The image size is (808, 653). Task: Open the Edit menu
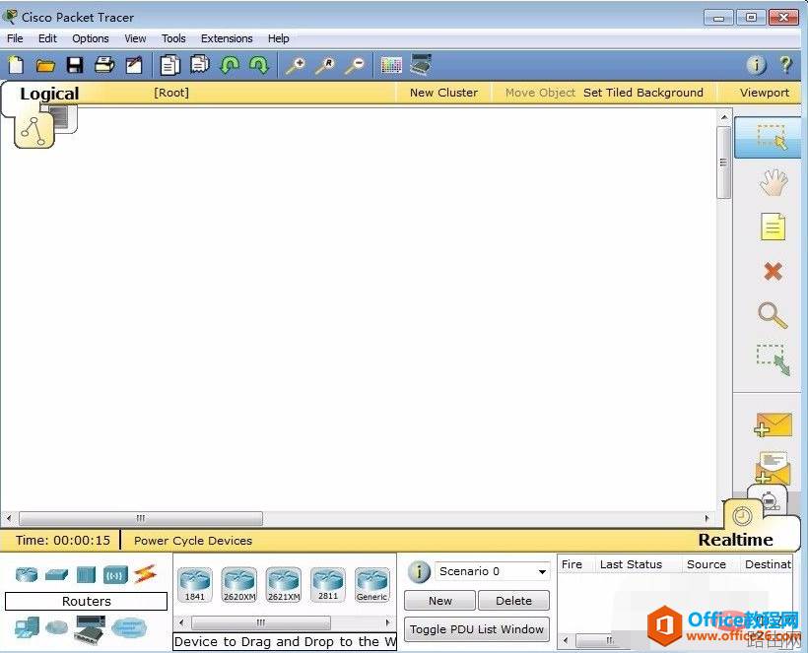47,38
